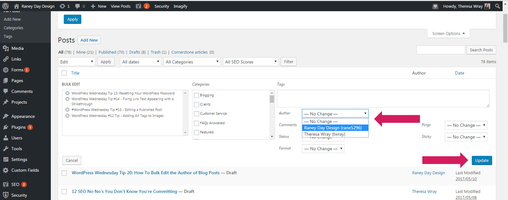The height and width of the screenshot is (200, 508).
Task: Check the Customer Service category
Action: (196, 114)
